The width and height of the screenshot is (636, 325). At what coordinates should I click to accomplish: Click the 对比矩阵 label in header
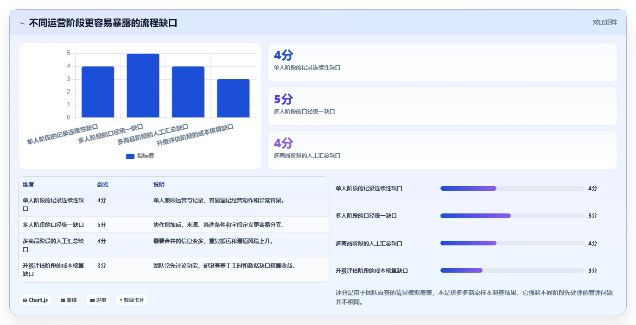604,22
